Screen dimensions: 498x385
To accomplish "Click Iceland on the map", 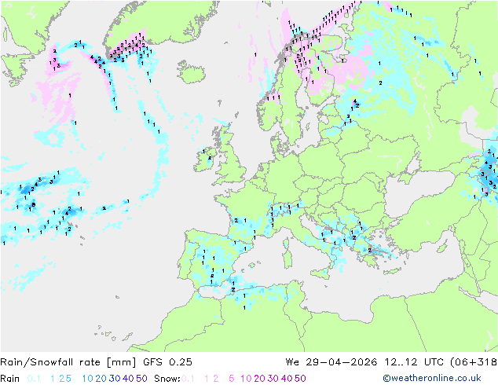I will point(191,72).
